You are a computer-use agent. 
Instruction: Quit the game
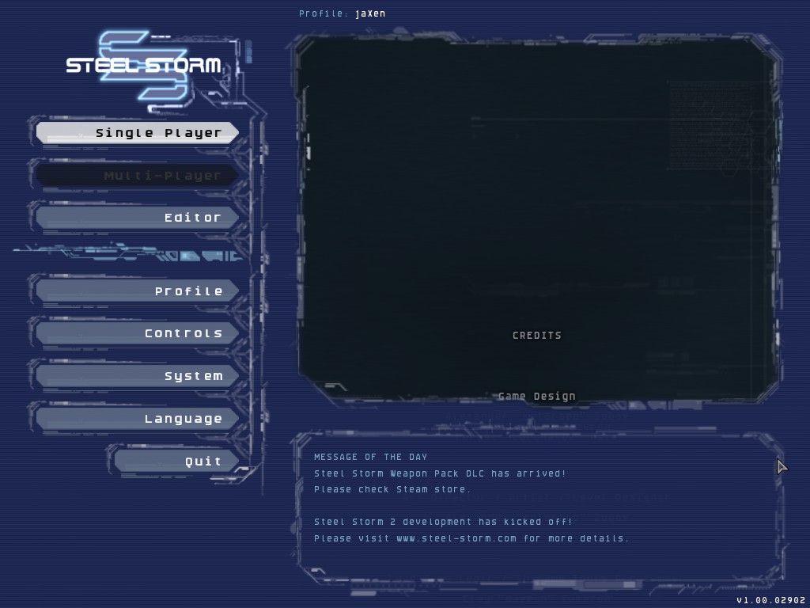[176, 461]
